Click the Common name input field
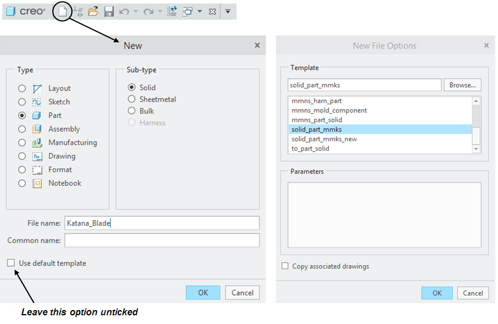Image resolution: width=498 pixels, height=324 pixels. point(162,240)
